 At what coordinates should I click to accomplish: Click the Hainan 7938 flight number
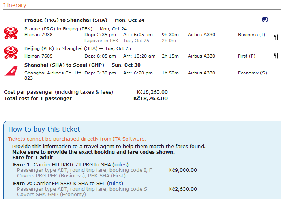[38, 35]
